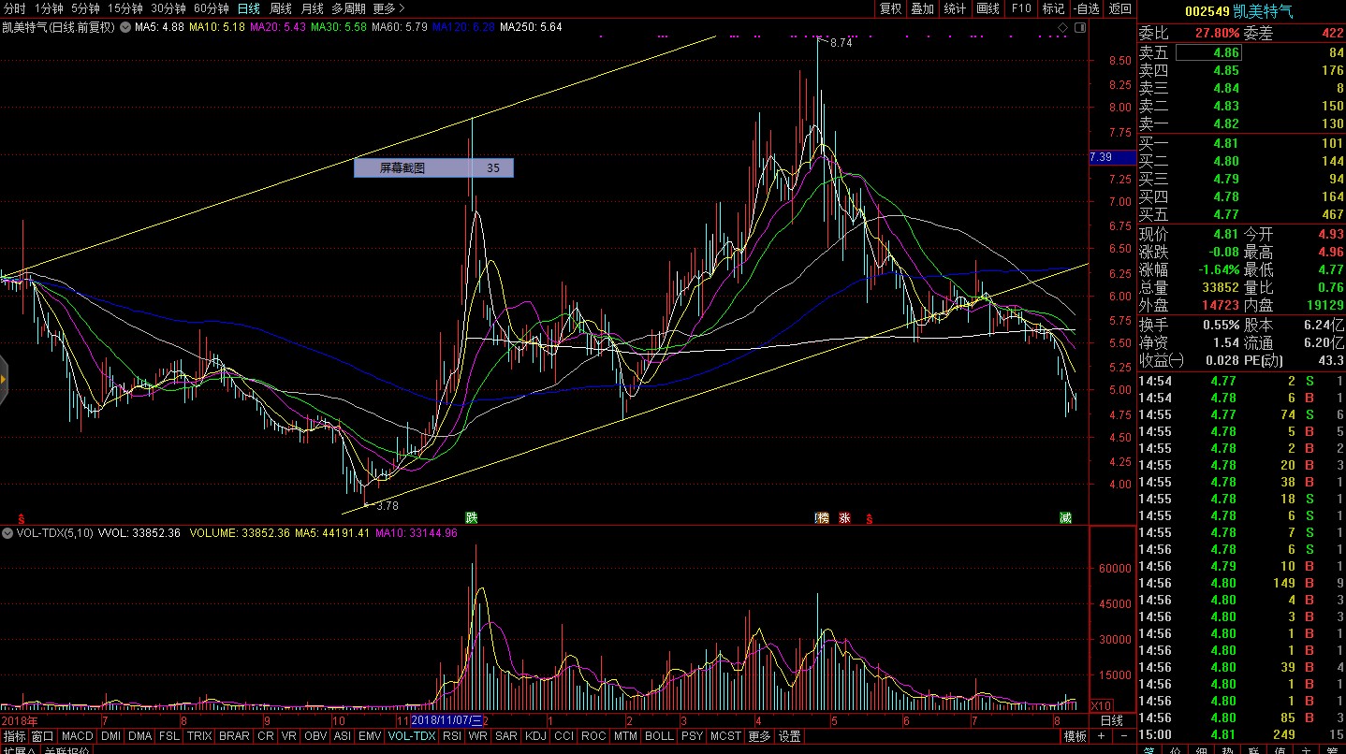
Task: Open the 画线 drawing tools
Action: [988, 8]
